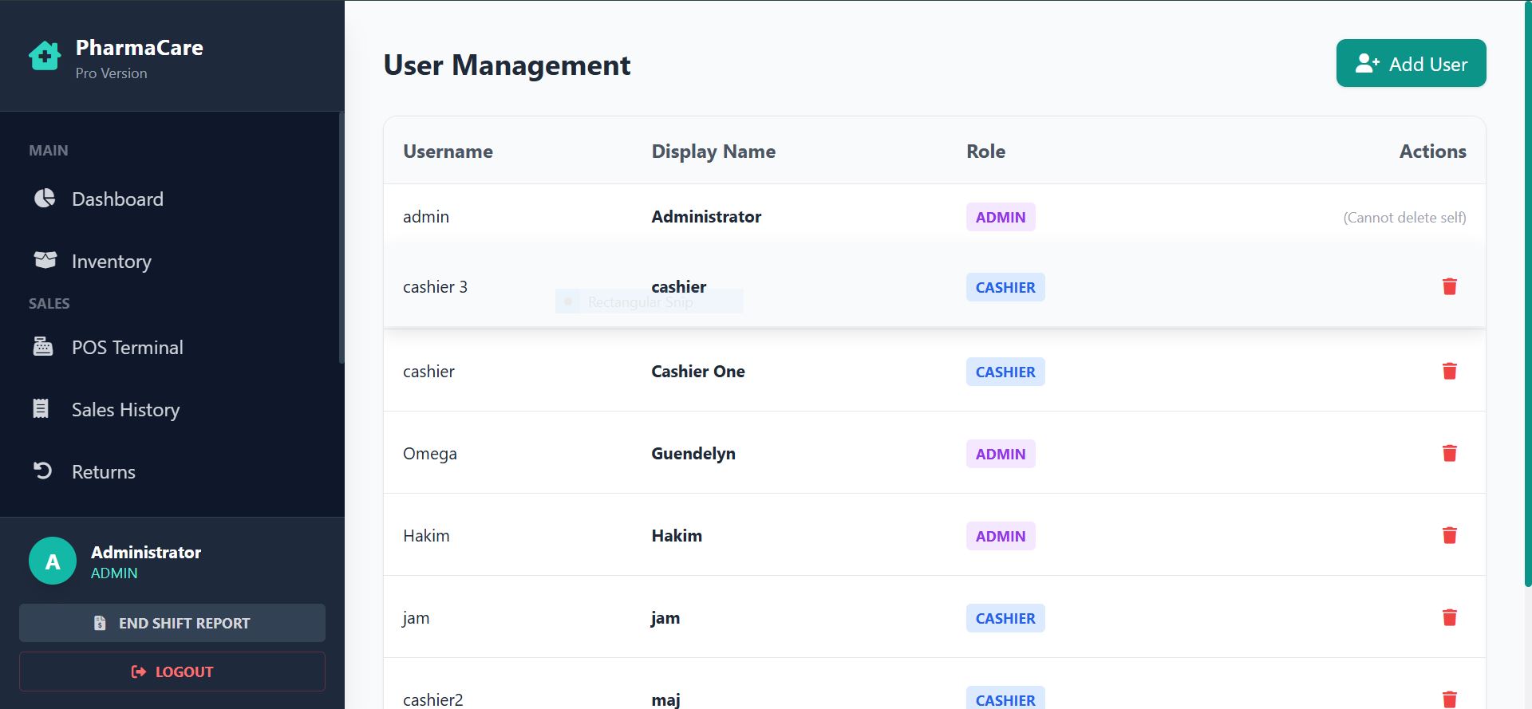This screenshot has height=709, width=1532.
Task: Click the Administrator avatar circle
Action: click(x=53, y=561)
